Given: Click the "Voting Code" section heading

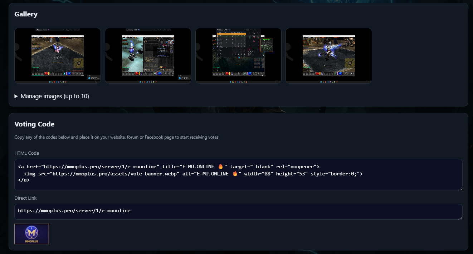Looking at the screenshot, I should tap(34, 124).
